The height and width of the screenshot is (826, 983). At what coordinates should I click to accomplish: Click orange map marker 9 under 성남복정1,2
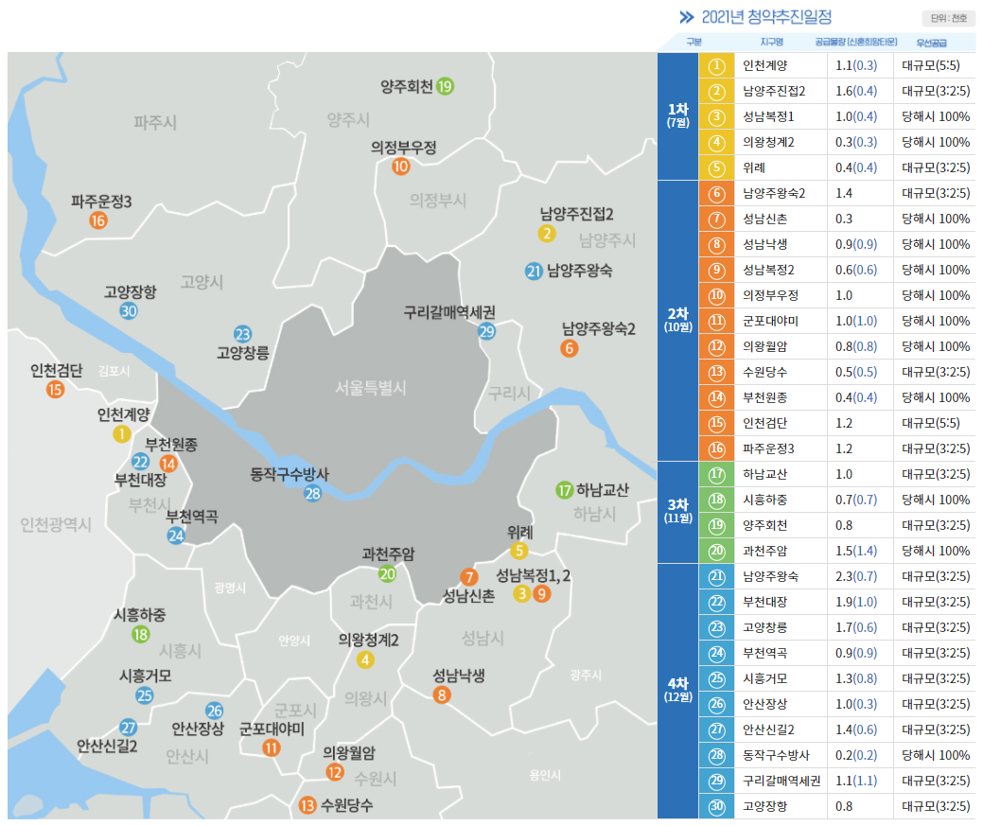click(x=542, y=593)
